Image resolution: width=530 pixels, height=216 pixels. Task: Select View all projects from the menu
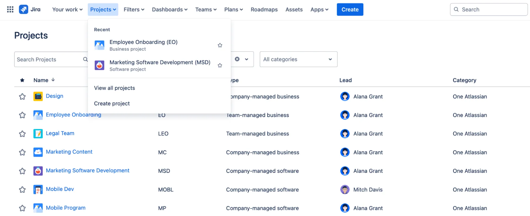[x=115, y=88]
